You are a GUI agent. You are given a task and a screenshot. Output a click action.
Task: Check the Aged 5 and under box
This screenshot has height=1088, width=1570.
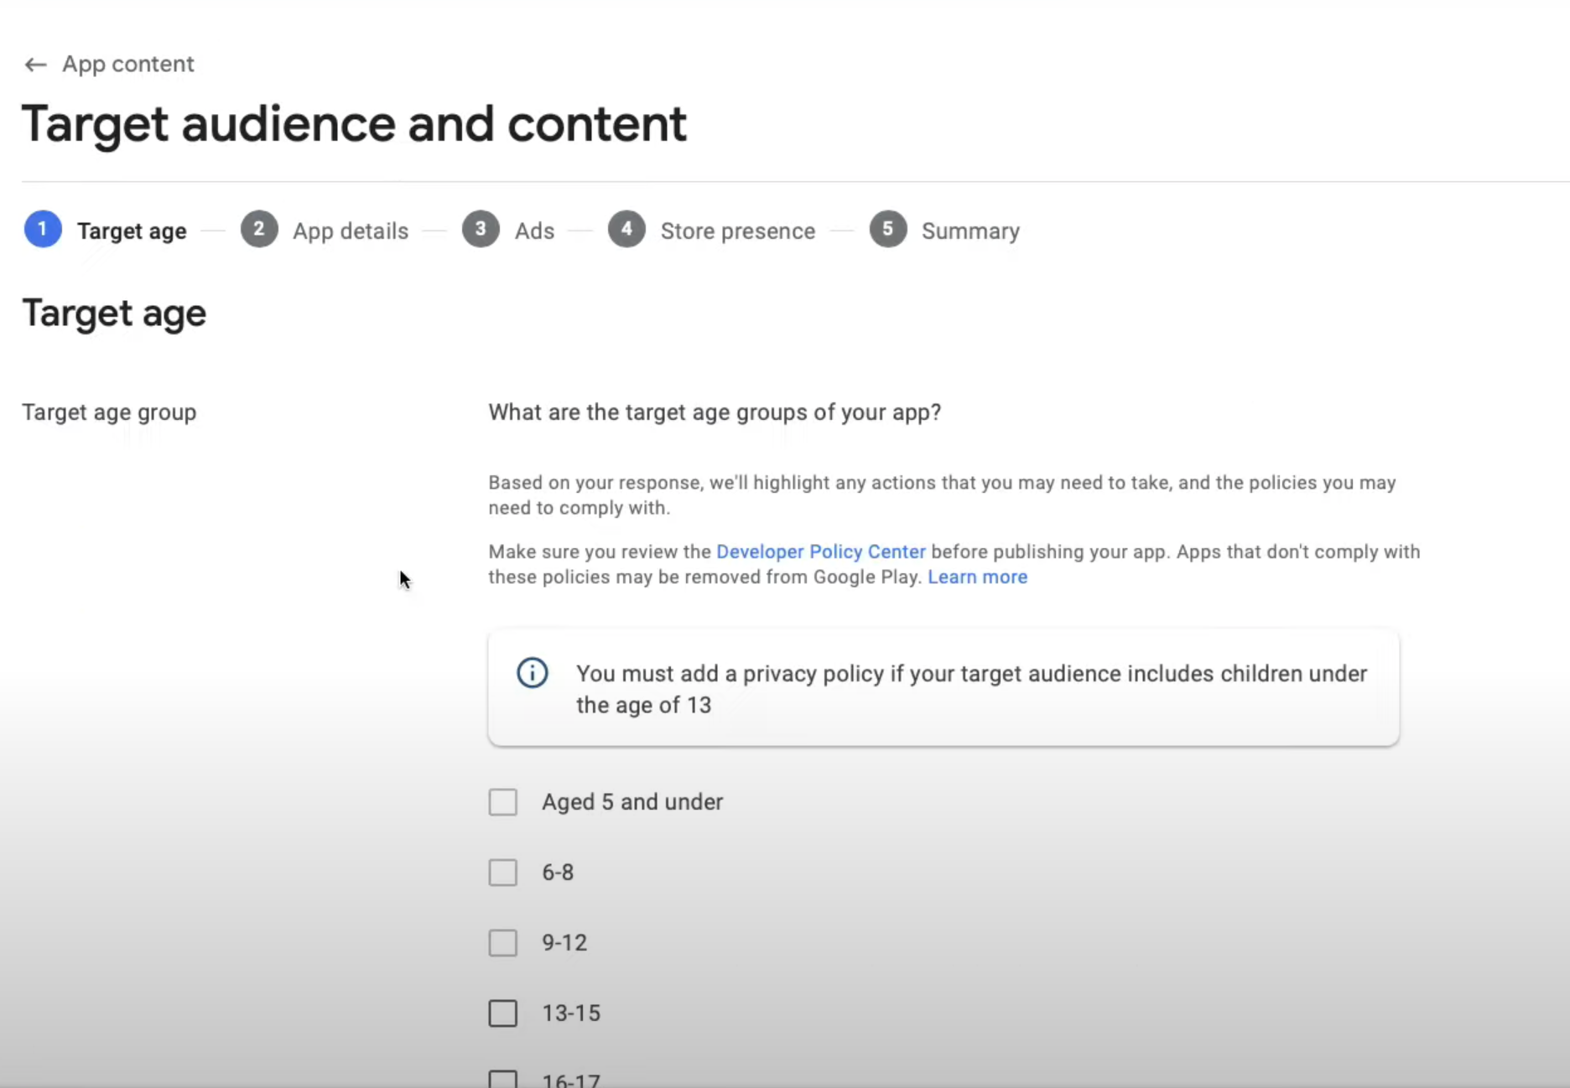(503, 802)
